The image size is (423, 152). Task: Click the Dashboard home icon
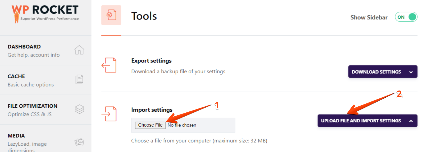coord(79,50)
